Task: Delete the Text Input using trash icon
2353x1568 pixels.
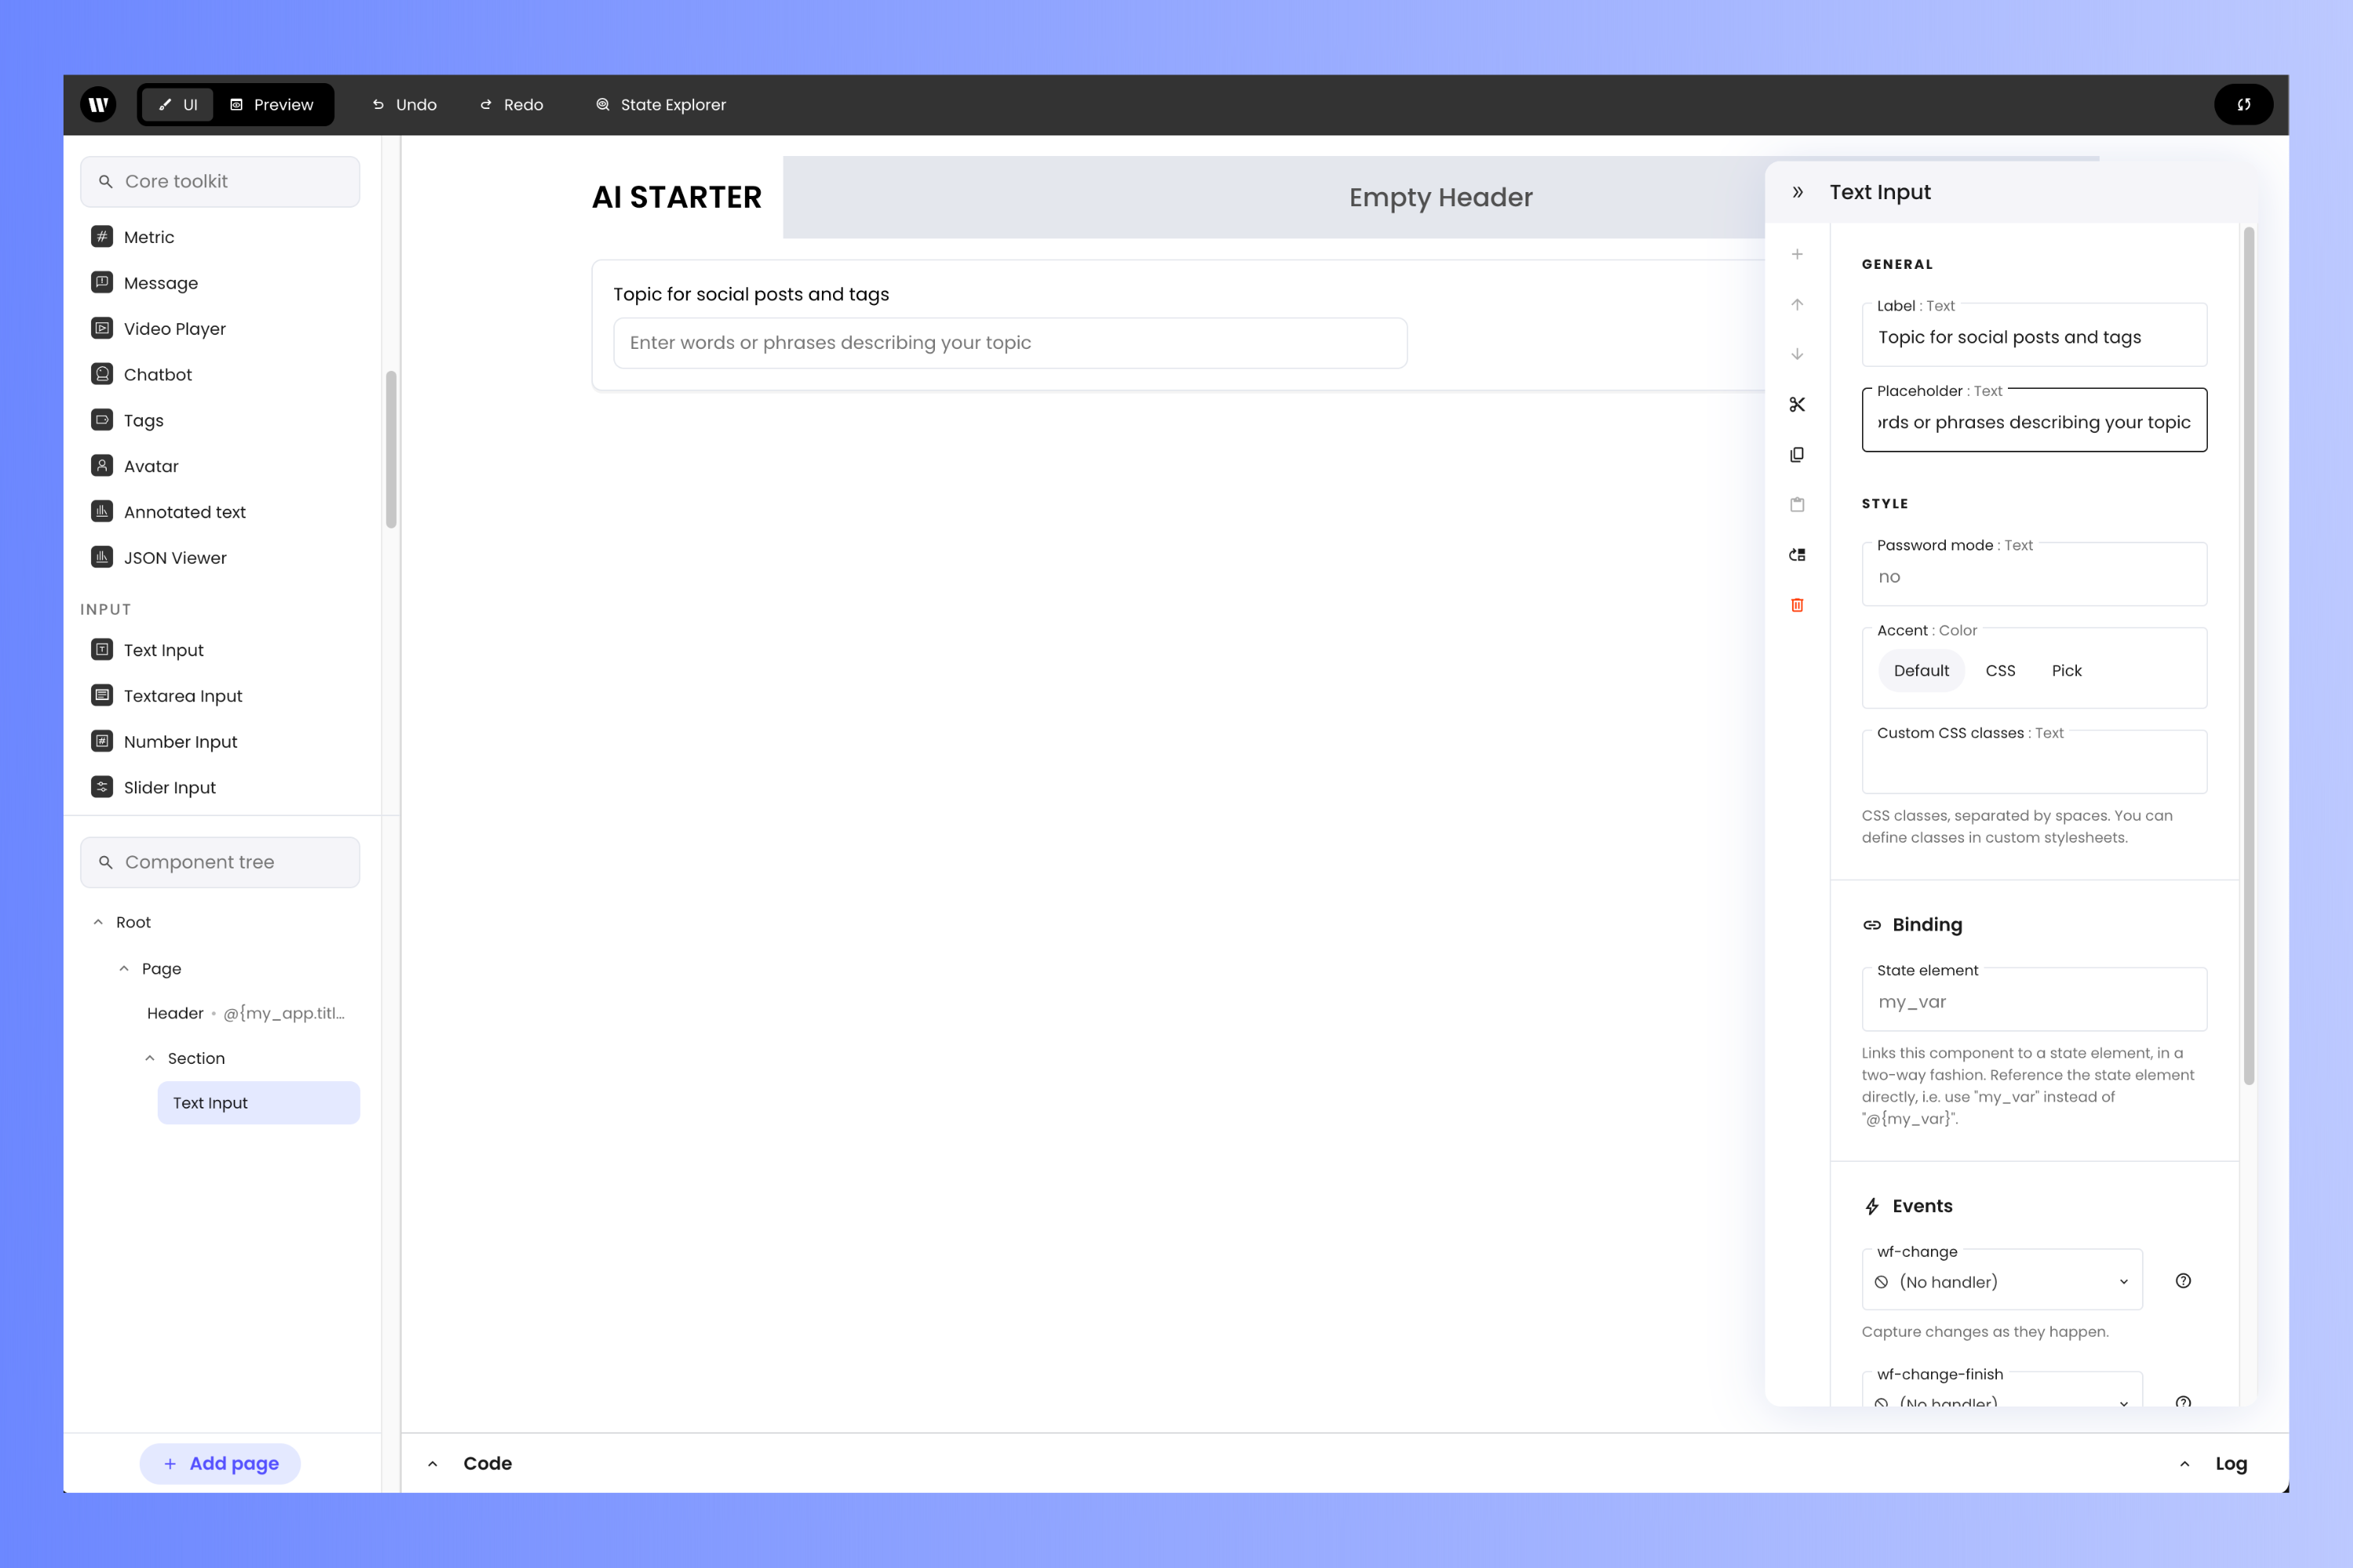Action: [x=1798, y=605]
